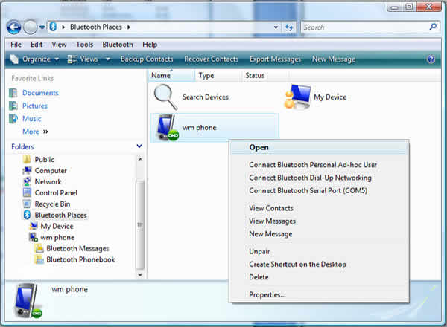Screen dimensions: 447x327
Task: Click the Back navigation arrow
Action: [13, 27]
